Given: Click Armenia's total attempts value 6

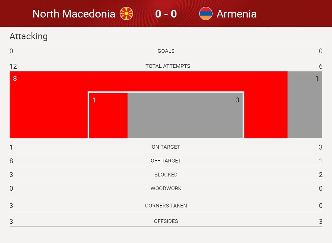Looking at the screenshot, I should [x=321, y=66].
